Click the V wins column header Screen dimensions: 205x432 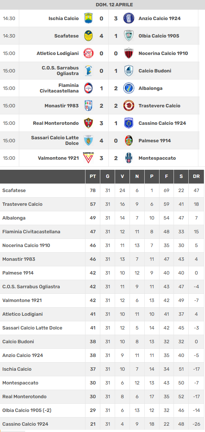click(122, 176)
